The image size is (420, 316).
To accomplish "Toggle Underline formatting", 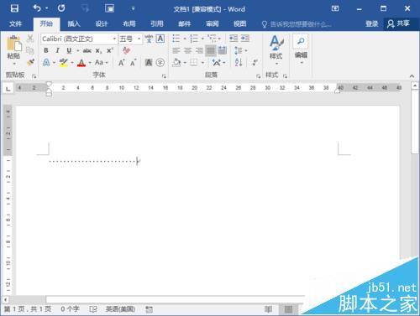I will tap(69, 50).
